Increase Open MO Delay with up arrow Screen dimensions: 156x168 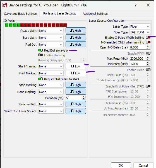pos(148,46)
